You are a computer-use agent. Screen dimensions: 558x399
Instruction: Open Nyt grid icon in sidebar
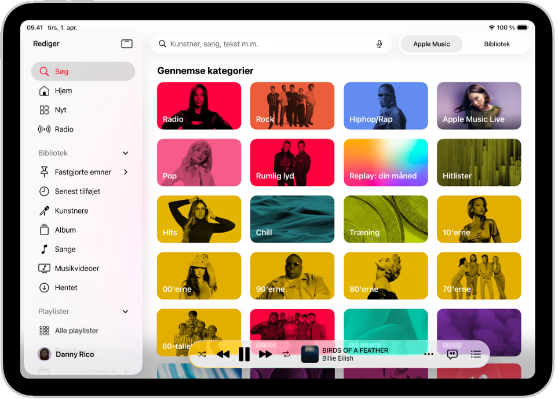click(x=44, y=110)
